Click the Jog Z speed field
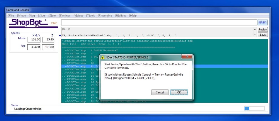The height and width of the screenshot is (121, 279). tap(48, 47)
